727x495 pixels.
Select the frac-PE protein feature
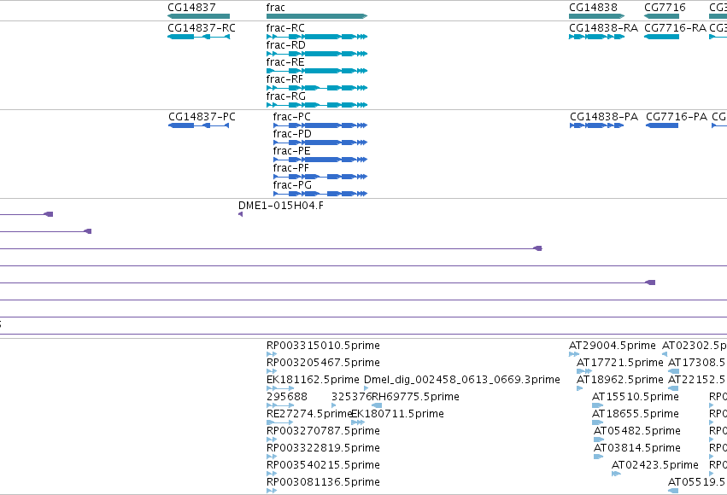[320, 160]
